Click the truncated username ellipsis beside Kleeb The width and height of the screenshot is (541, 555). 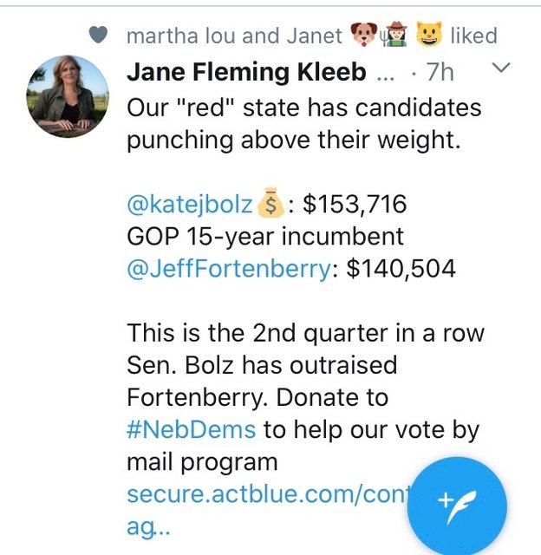coord(387,74)
